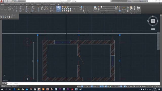The height and width of the screenshot is (91, 162).
Task: Open the Decimal units dropdown
Action: pyautogui.click(x=144, y=86)
